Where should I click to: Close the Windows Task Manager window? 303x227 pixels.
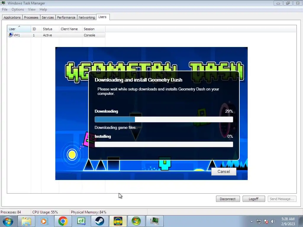pos(298,3)
